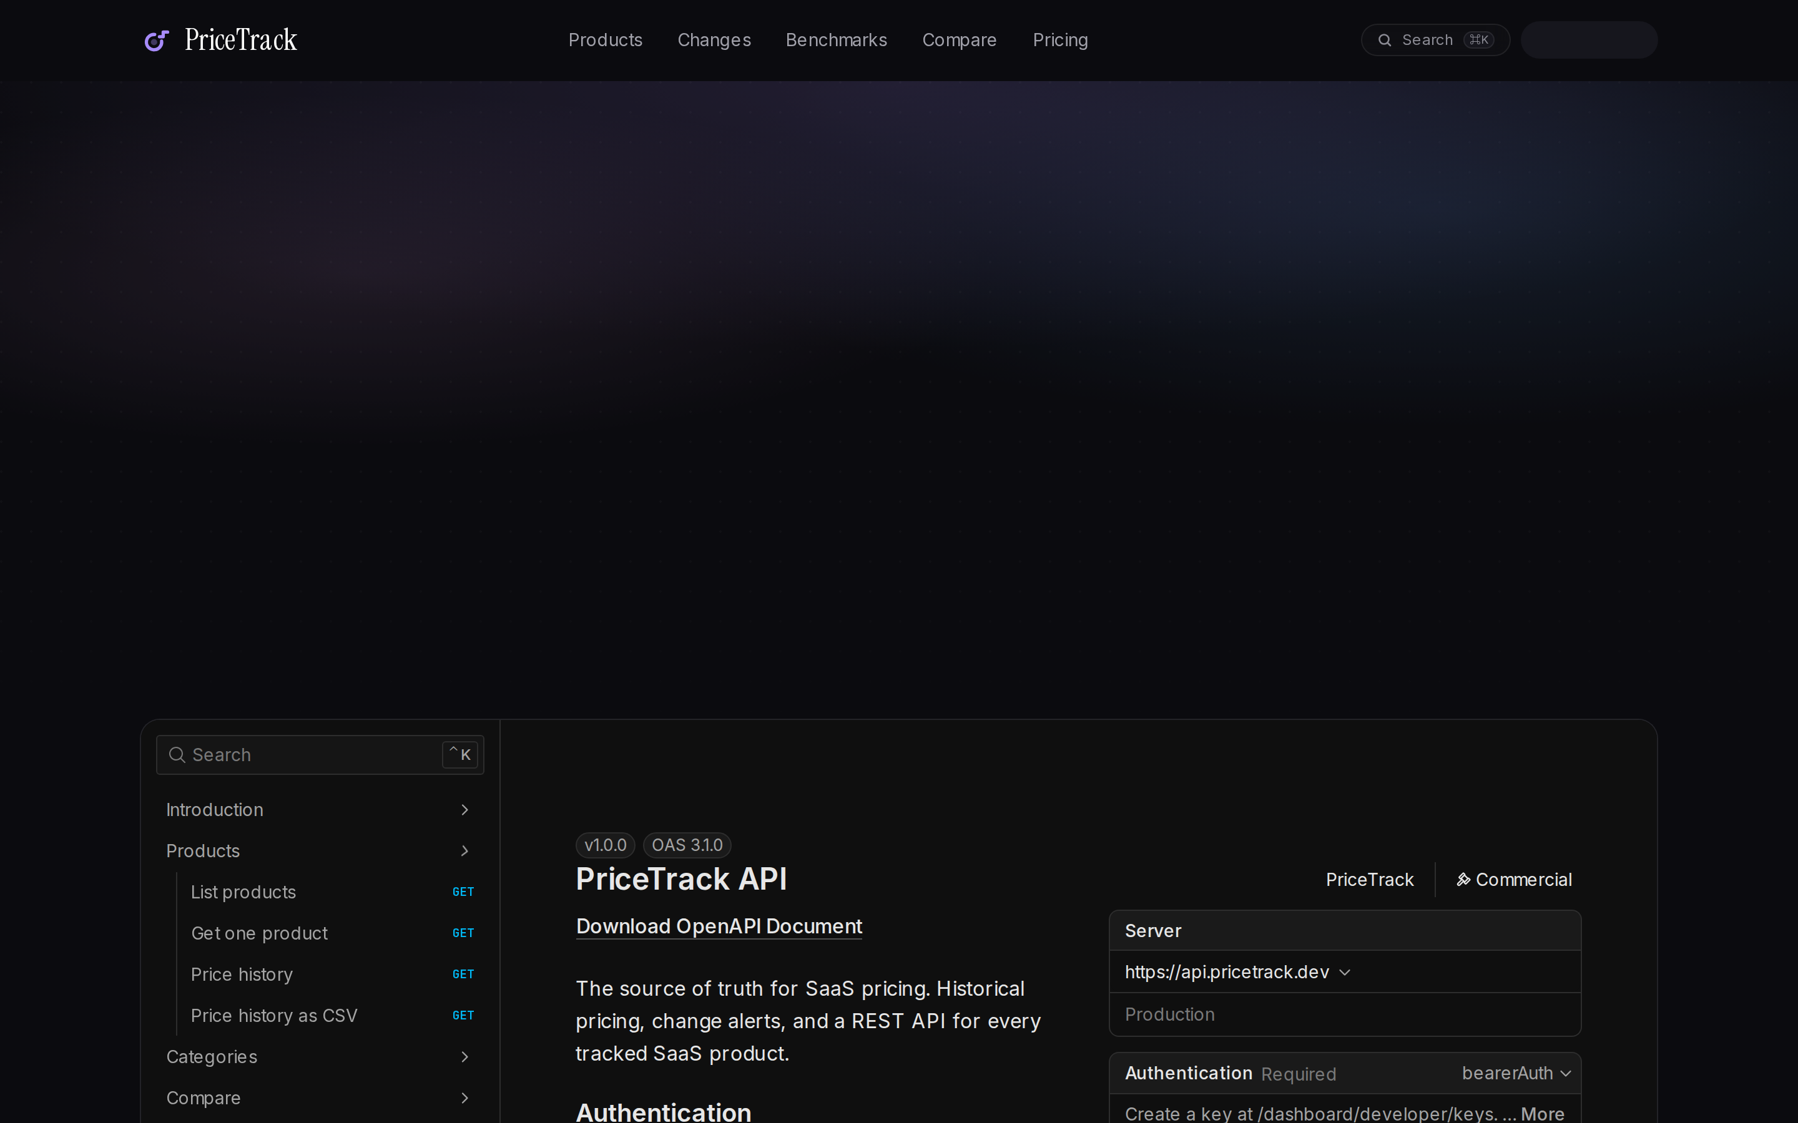This screenshot has height=1123, width=1798.
Task: Open List products endpoint
Action: coord(243,892)
